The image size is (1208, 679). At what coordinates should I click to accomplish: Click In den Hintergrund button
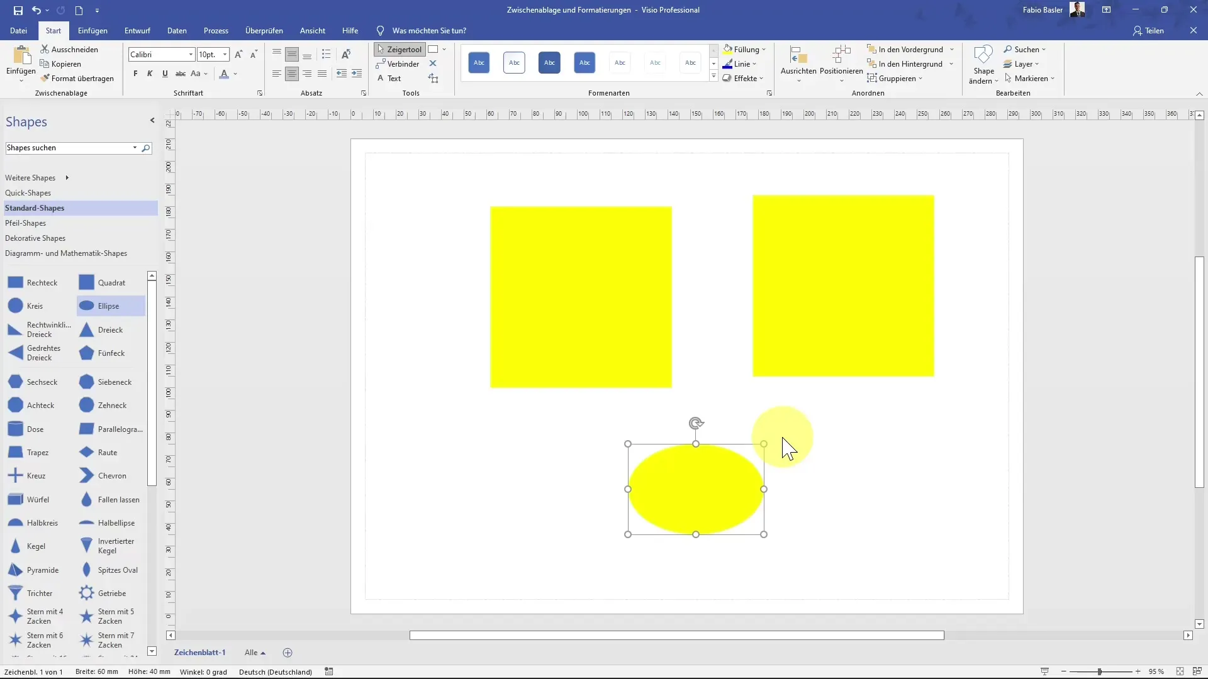pos(905,63)
